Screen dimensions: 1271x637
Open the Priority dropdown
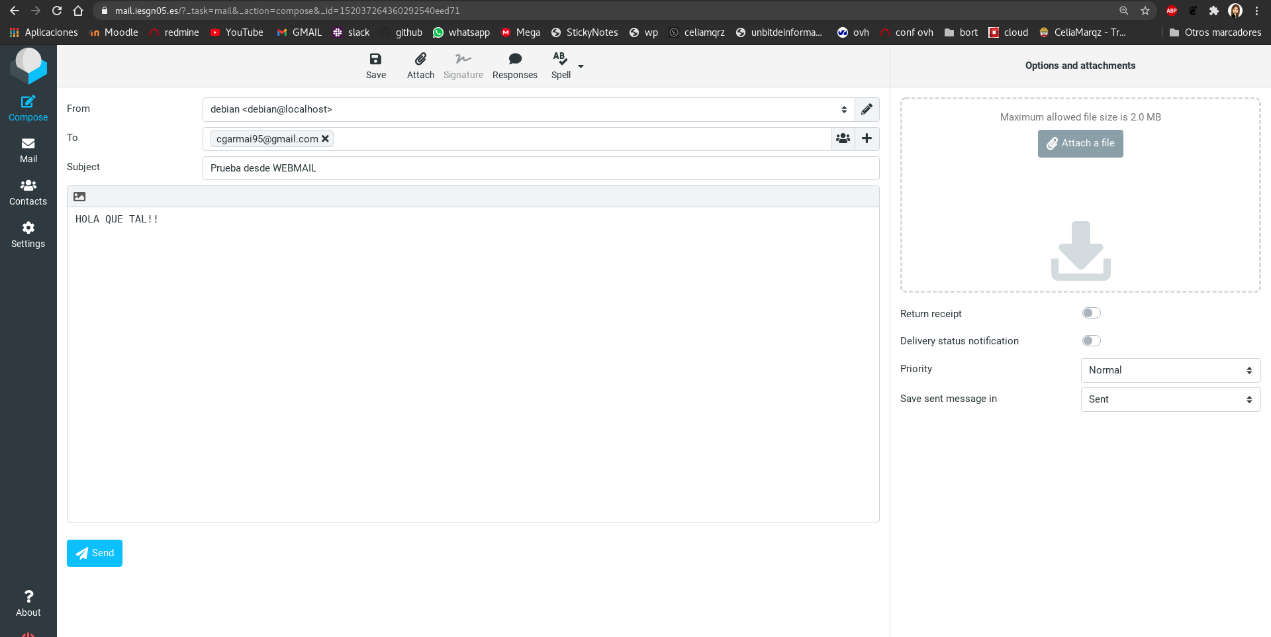coord(1170,370)
